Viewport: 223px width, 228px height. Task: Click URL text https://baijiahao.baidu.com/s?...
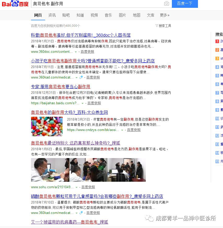coord(55,103)
